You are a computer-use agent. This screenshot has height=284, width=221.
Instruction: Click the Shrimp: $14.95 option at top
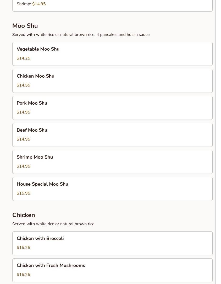(31, 4)
